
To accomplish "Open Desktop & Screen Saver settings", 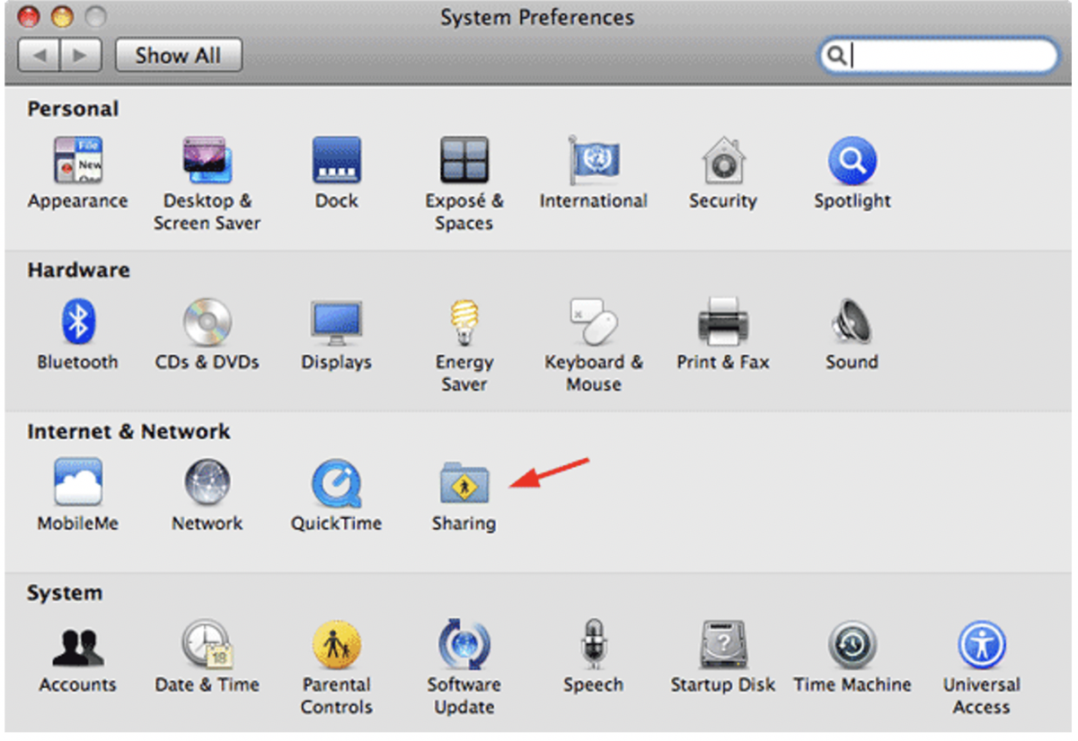I will 207,162.
